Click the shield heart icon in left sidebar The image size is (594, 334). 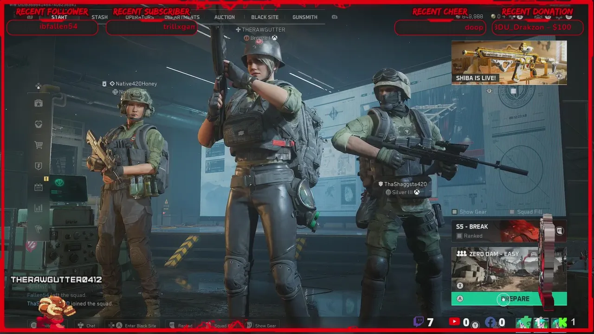coord(39,124)
